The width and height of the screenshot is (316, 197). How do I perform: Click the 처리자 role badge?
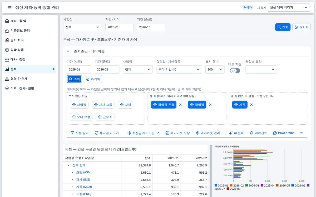coord(248,8)
